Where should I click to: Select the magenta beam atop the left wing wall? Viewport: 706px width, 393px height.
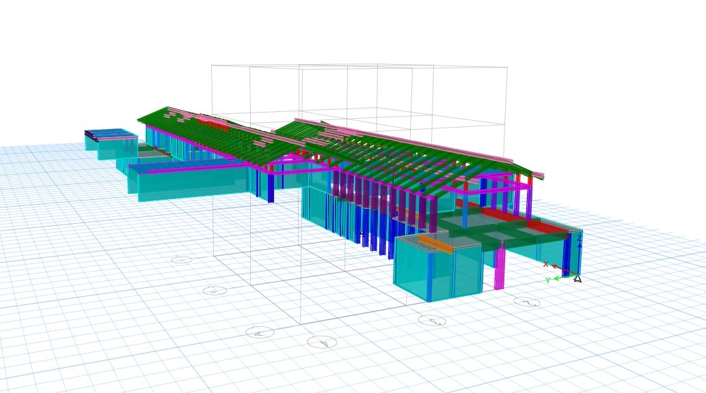tap(185, 167)
